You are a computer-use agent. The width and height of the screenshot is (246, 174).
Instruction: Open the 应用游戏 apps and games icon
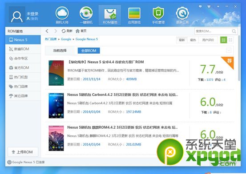coord(134,13)
